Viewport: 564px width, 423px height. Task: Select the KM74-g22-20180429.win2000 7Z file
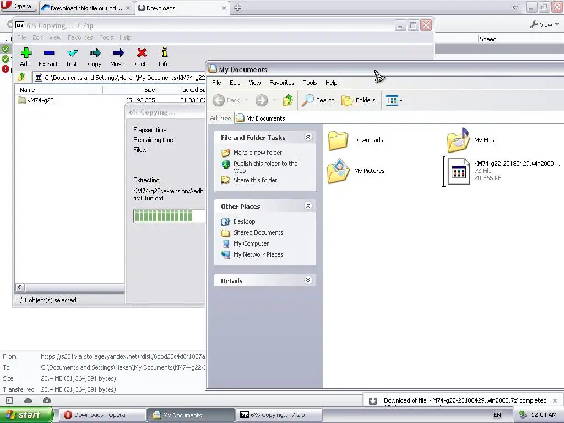coord(503,171)
